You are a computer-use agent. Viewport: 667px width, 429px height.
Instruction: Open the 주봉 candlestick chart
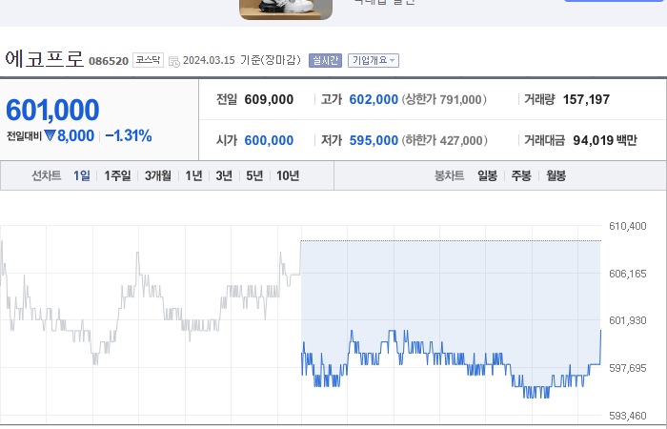(x=521, y=175)
